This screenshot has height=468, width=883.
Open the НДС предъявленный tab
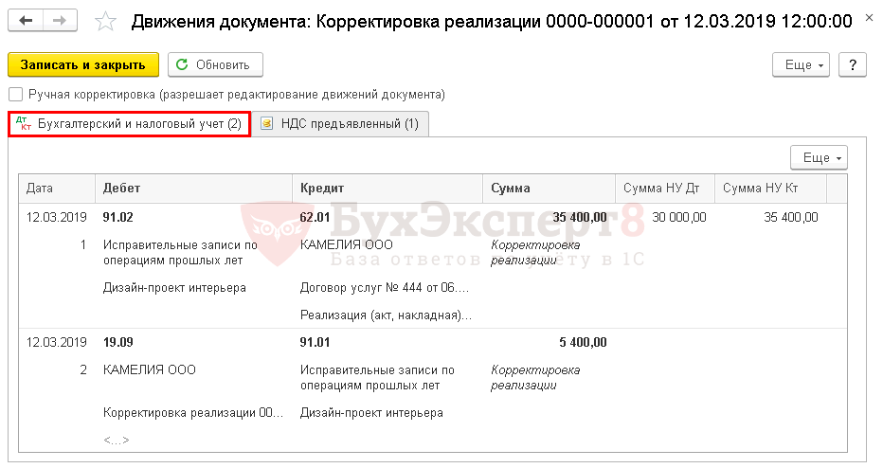point(340,124)
